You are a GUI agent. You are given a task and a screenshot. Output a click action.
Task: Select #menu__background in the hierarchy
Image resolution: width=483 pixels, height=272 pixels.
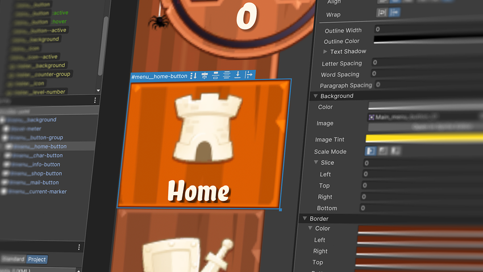click(x=32, y=119)
